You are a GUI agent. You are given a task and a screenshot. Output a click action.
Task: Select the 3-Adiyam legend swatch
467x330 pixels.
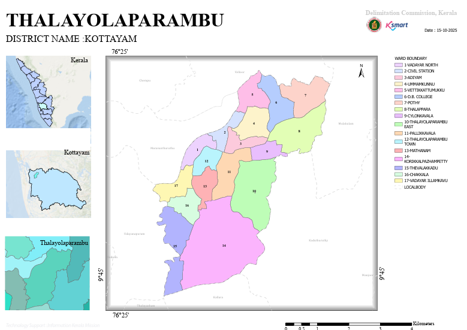tap(399, 77)
